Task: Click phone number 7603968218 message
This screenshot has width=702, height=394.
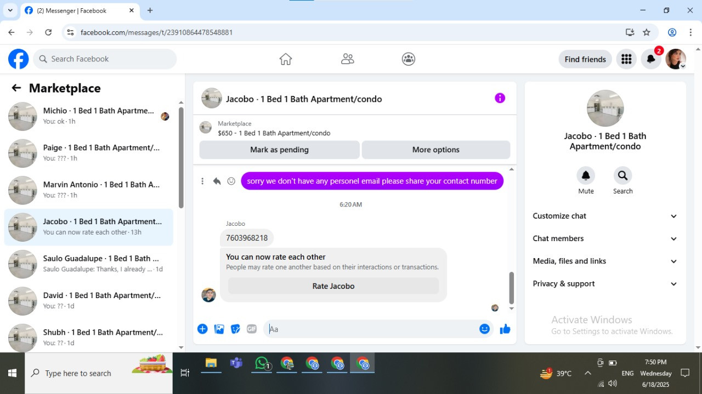Action: 247,238
